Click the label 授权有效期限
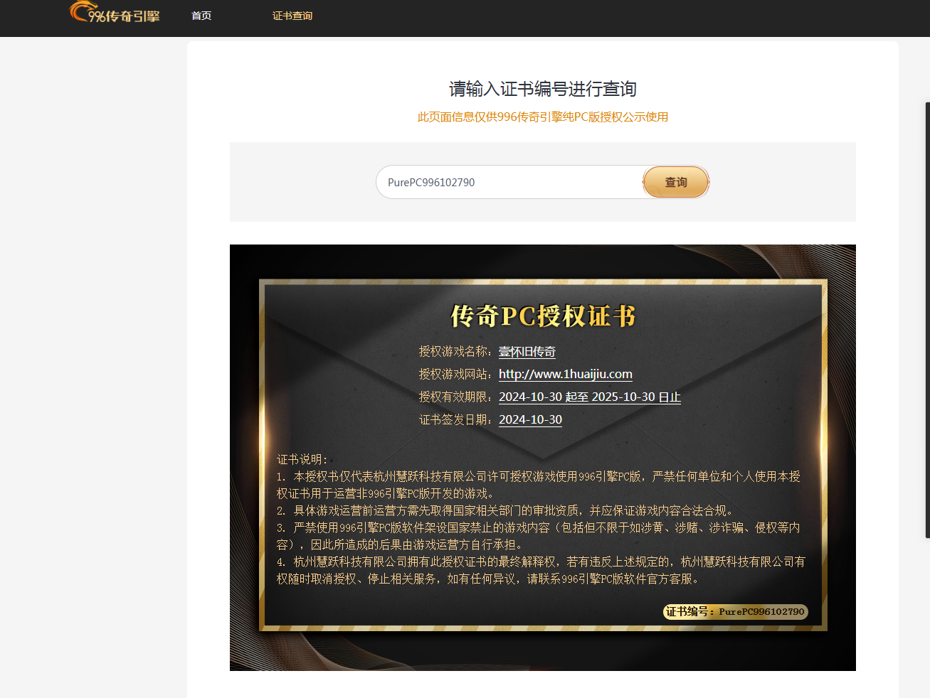 pyautogui.click(x=456, y=397)
